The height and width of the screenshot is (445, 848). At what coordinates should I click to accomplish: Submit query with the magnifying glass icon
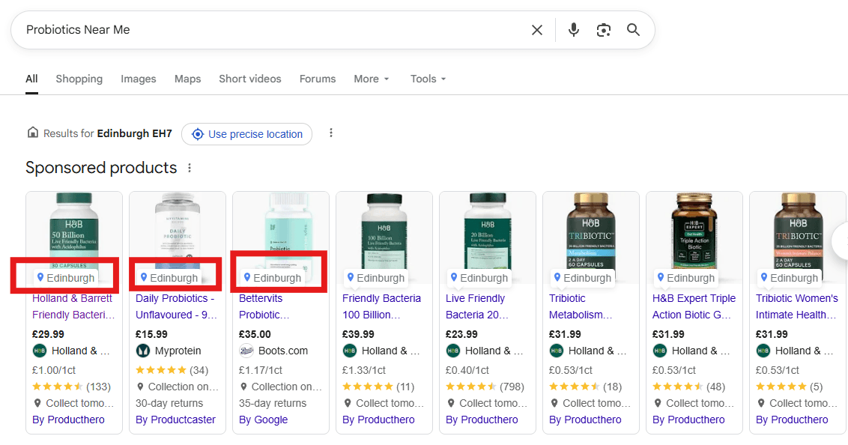(x=633, y=30)
